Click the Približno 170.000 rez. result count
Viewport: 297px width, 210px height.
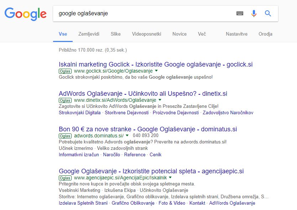click(93, 50)
